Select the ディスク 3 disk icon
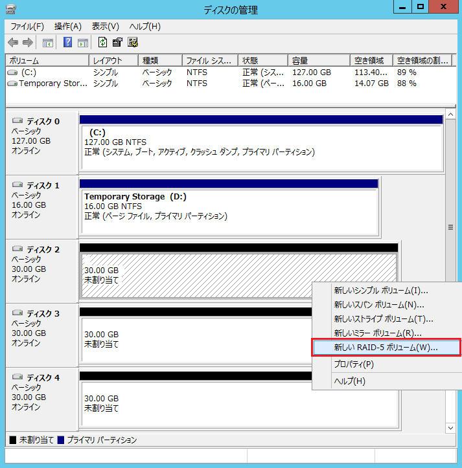Screen dimensions: 462x468 point(17,313)
